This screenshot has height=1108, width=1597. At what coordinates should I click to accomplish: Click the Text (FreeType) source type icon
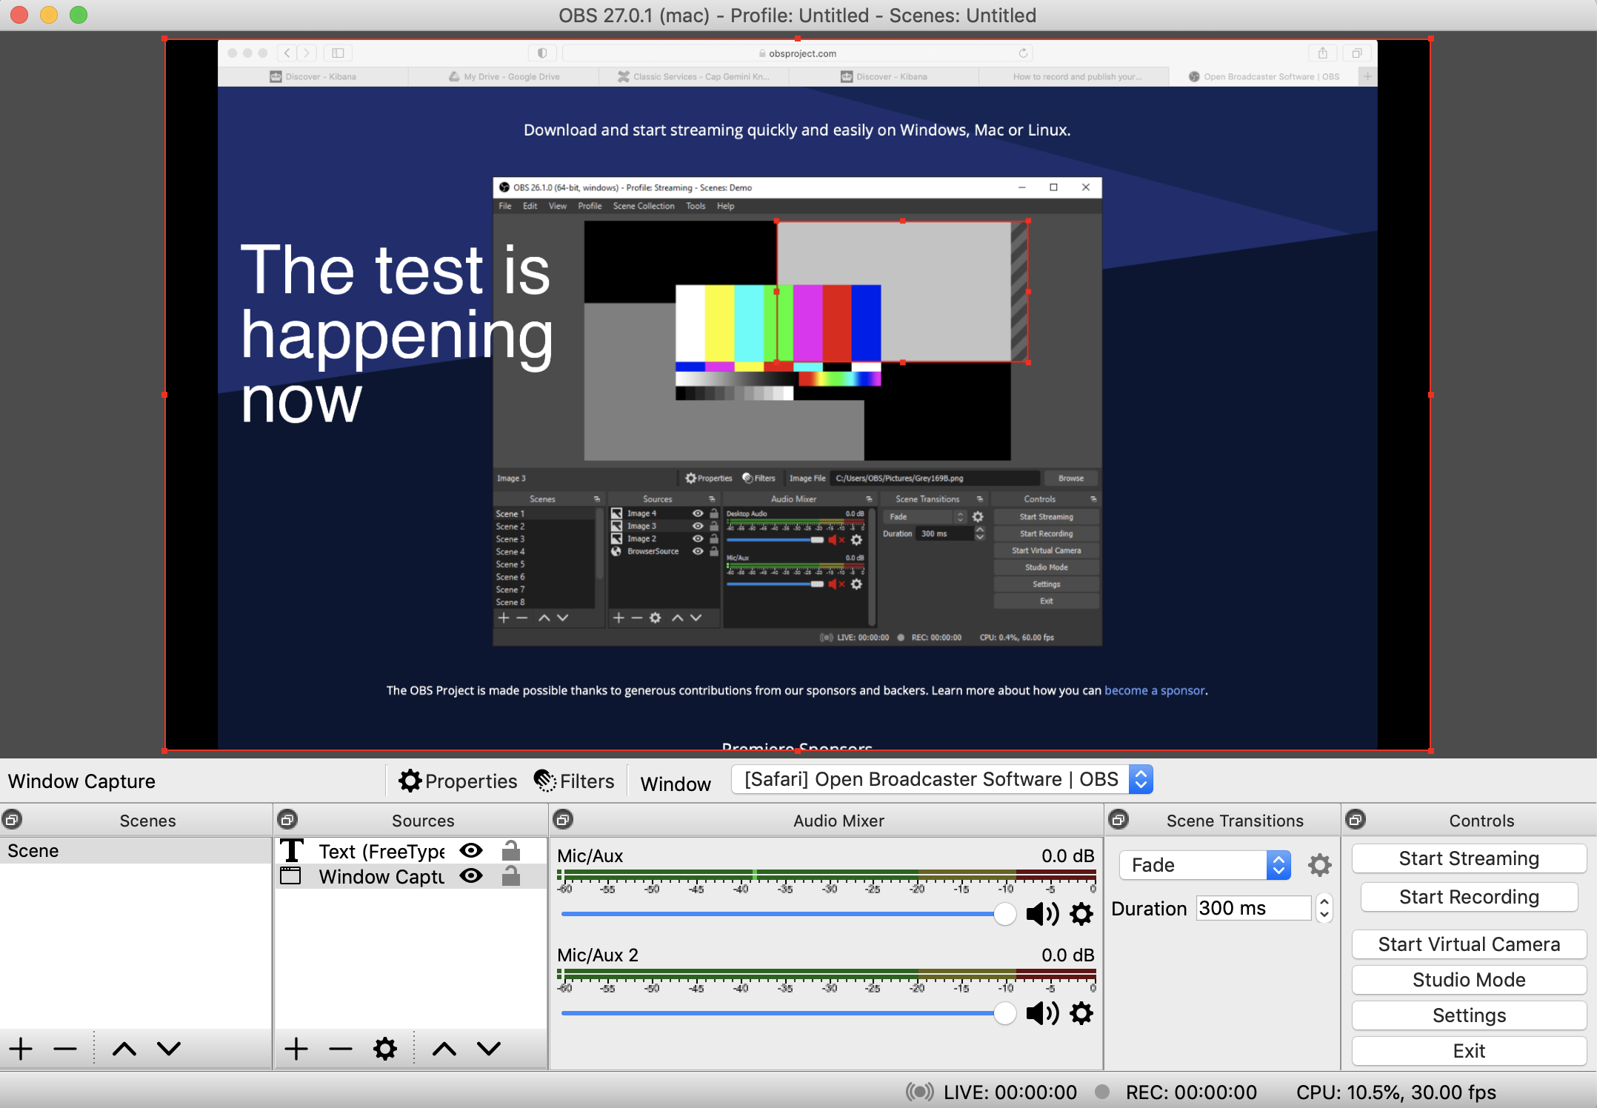[292, 851]
